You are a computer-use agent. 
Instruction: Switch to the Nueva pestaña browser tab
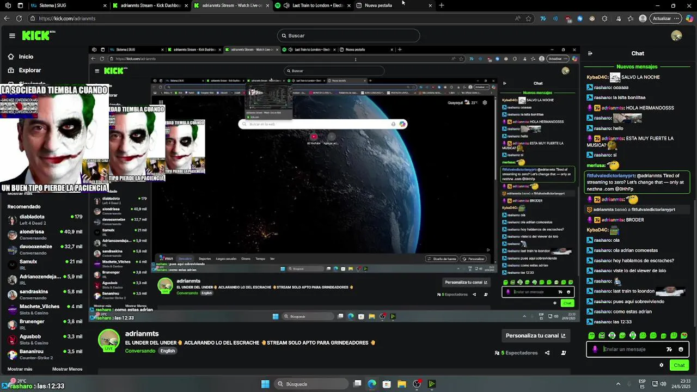tap(395, 5)
